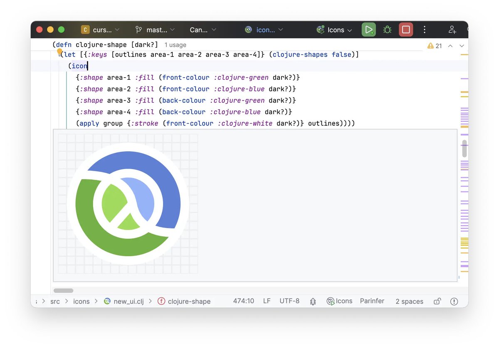Change file encoding UTF-8
The image size is (499, 348).
(289, 301)
